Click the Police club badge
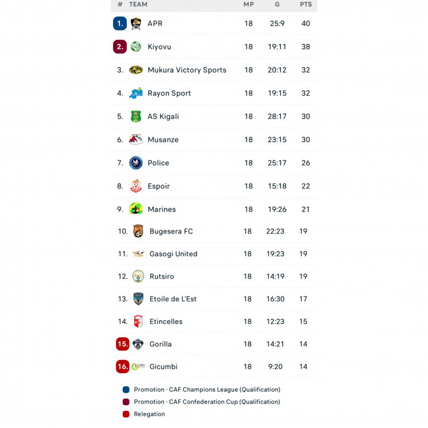428x428 pixels. pyautogui.click(x=136, y=163)
